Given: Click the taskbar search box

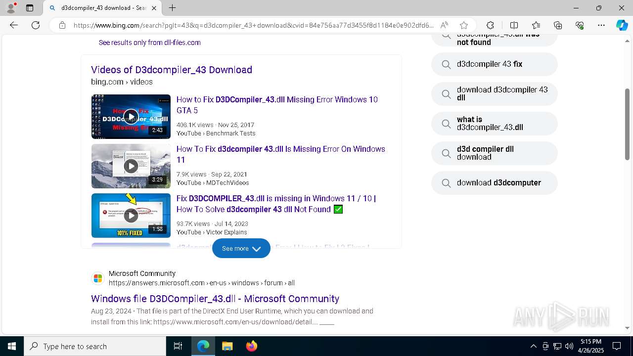Looking at the screenshot, I should tap(95, 346).
